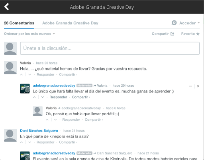This screenshot has width=204, height=160.
Task: Upvote Valeria's first comment
Action: pos(22,74)
